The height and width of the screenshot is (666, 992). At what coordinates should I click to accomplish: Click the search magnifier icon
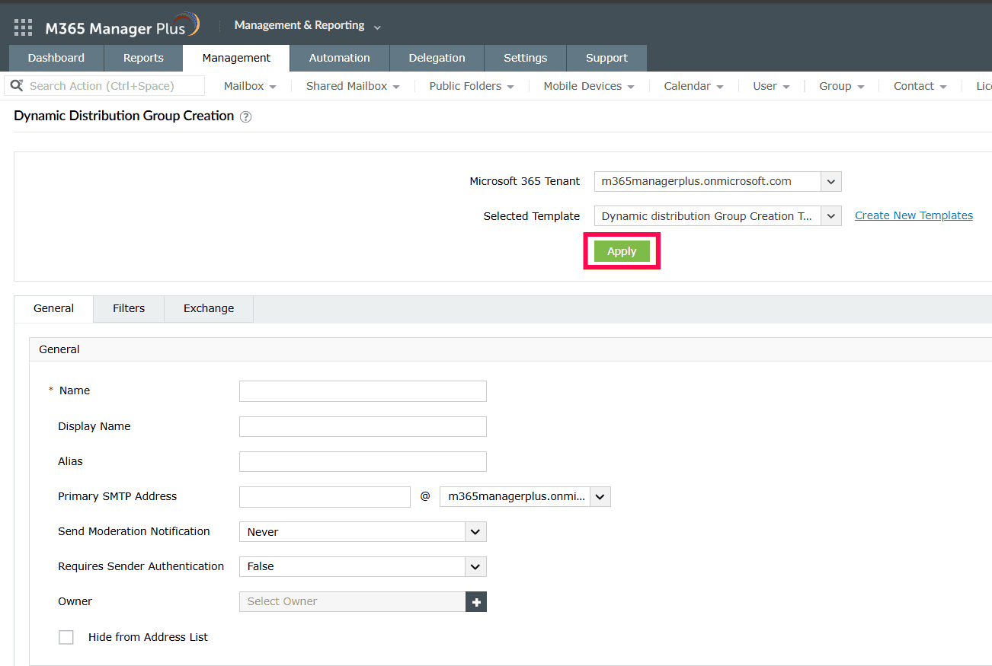pos(16,85)
